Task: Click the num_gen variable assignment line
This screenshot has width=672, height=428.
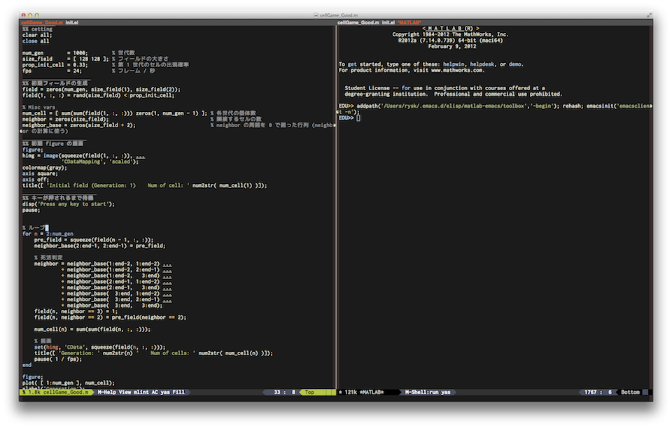Action: pos(55,53)
